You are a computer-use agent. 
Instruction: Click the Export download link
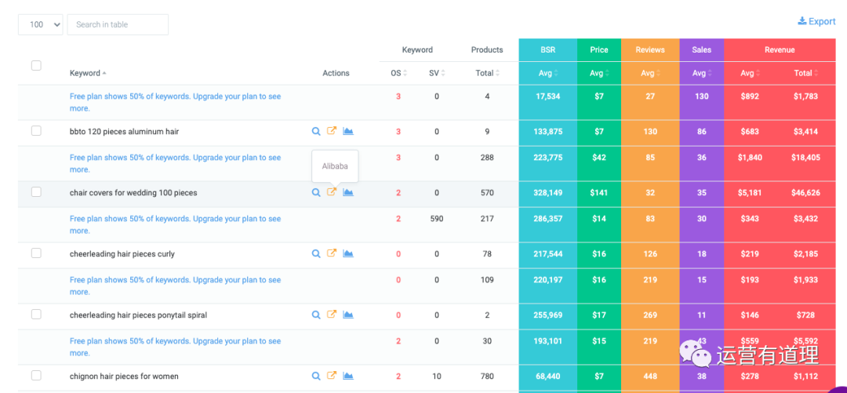(816, 21)
